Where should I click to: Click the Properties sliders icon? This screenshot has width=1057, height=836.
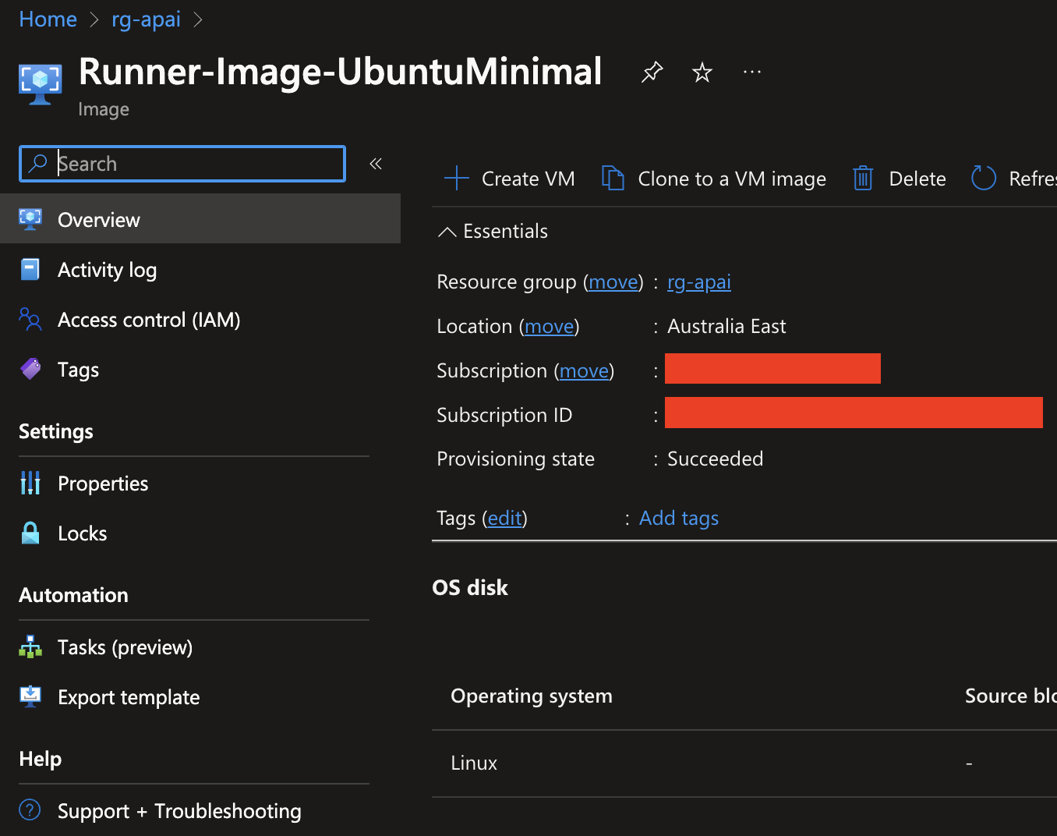[30, 483]
